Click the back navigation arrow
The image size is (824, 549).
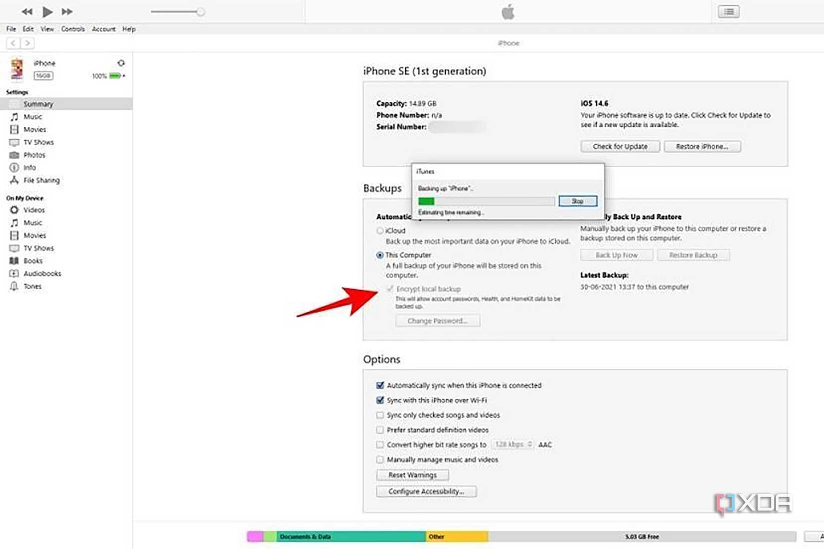tap(13, 43)
